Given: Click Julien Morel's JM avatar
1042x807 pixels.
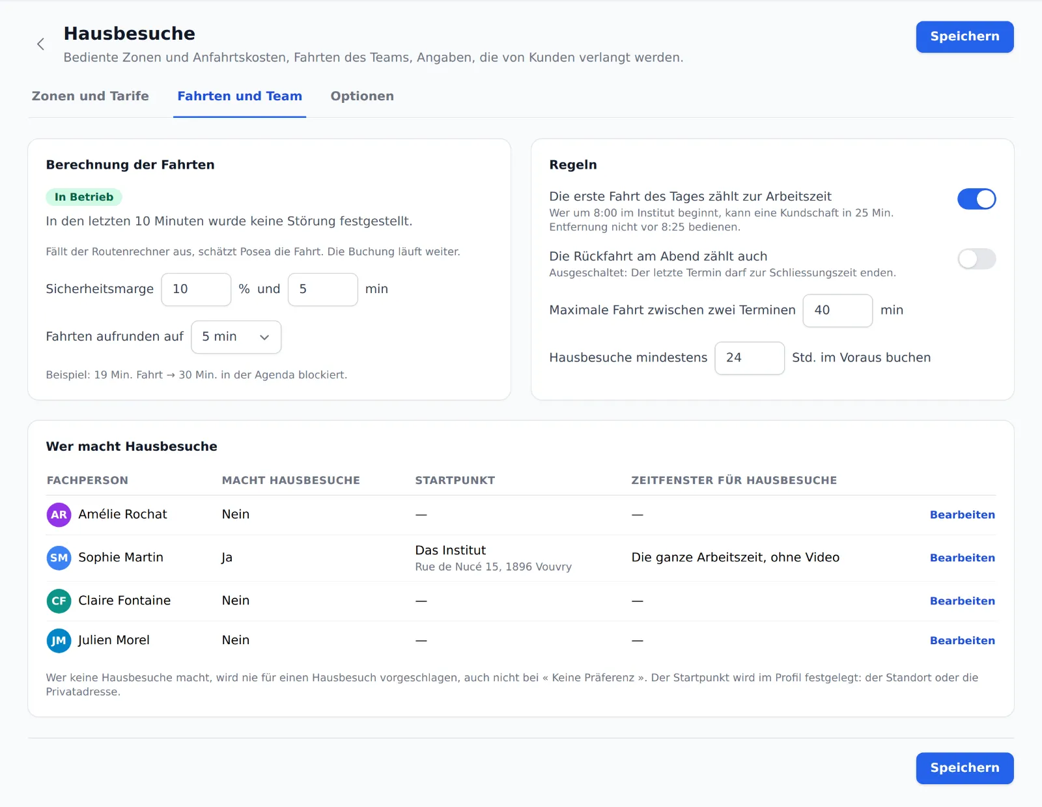Looking at the screenshot, I should 59,640.
